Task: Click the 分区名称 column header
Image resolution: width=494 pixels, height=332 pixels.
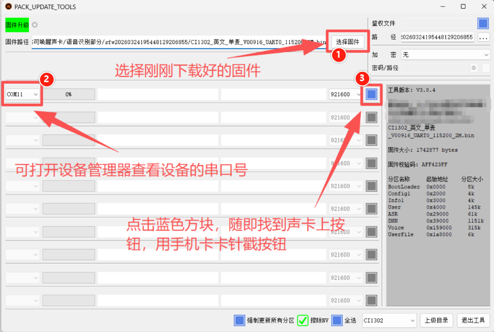Action: point(399,179)
